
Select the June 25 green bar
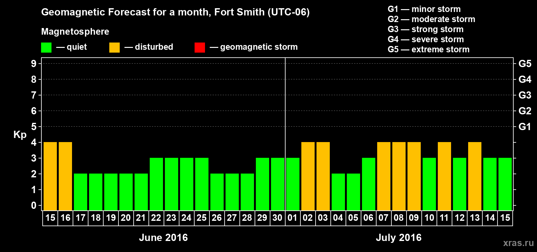(x=202, y=184)
